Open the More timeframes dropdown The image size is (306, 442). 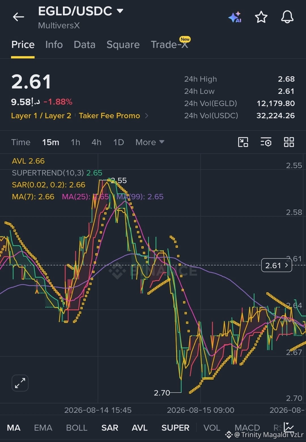point(150,142)
